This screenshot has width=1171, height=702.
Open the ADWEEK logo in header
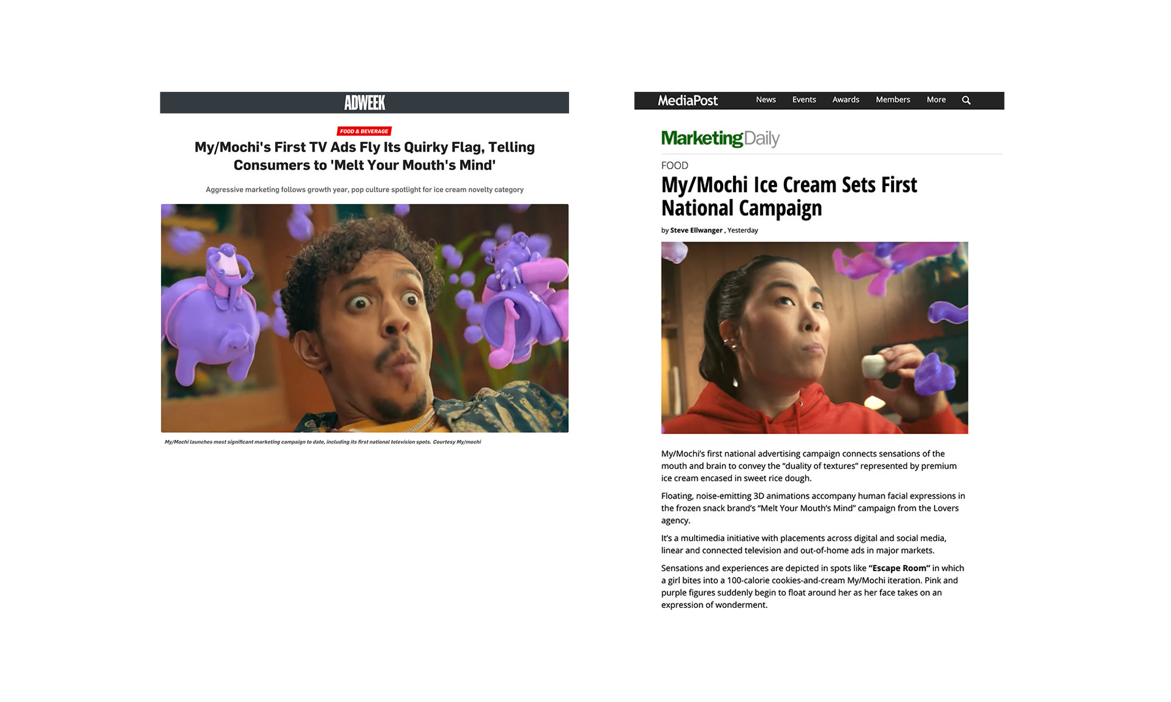[364, 102]
